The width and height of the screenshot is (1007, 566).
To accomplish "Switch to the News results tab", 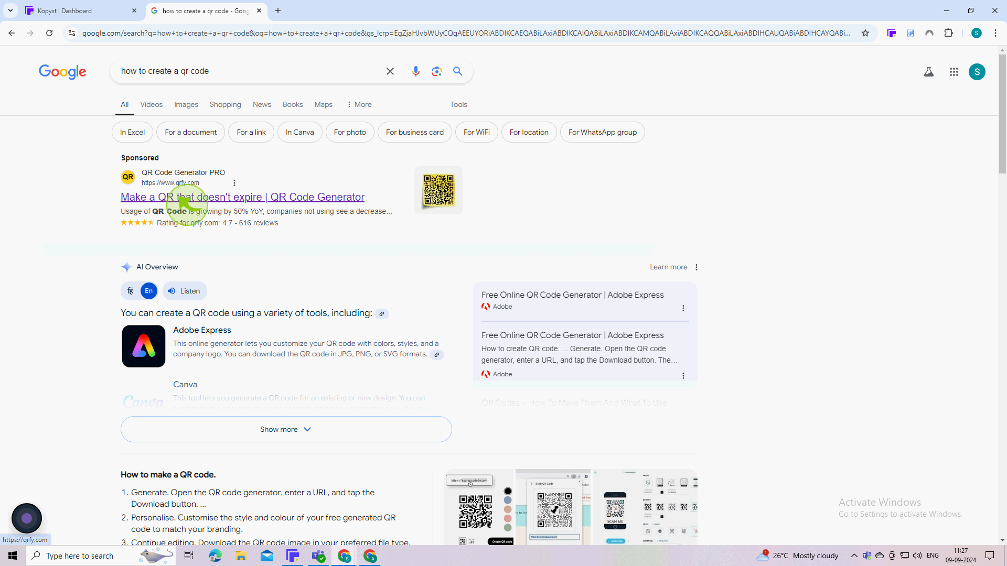I will point(262,104).
